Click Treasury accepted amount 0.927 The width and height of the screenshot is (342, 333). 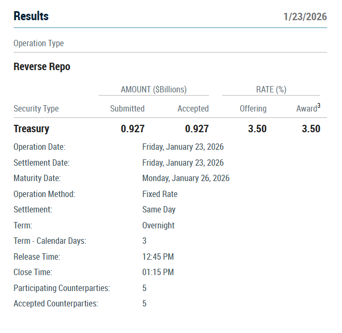197,129
